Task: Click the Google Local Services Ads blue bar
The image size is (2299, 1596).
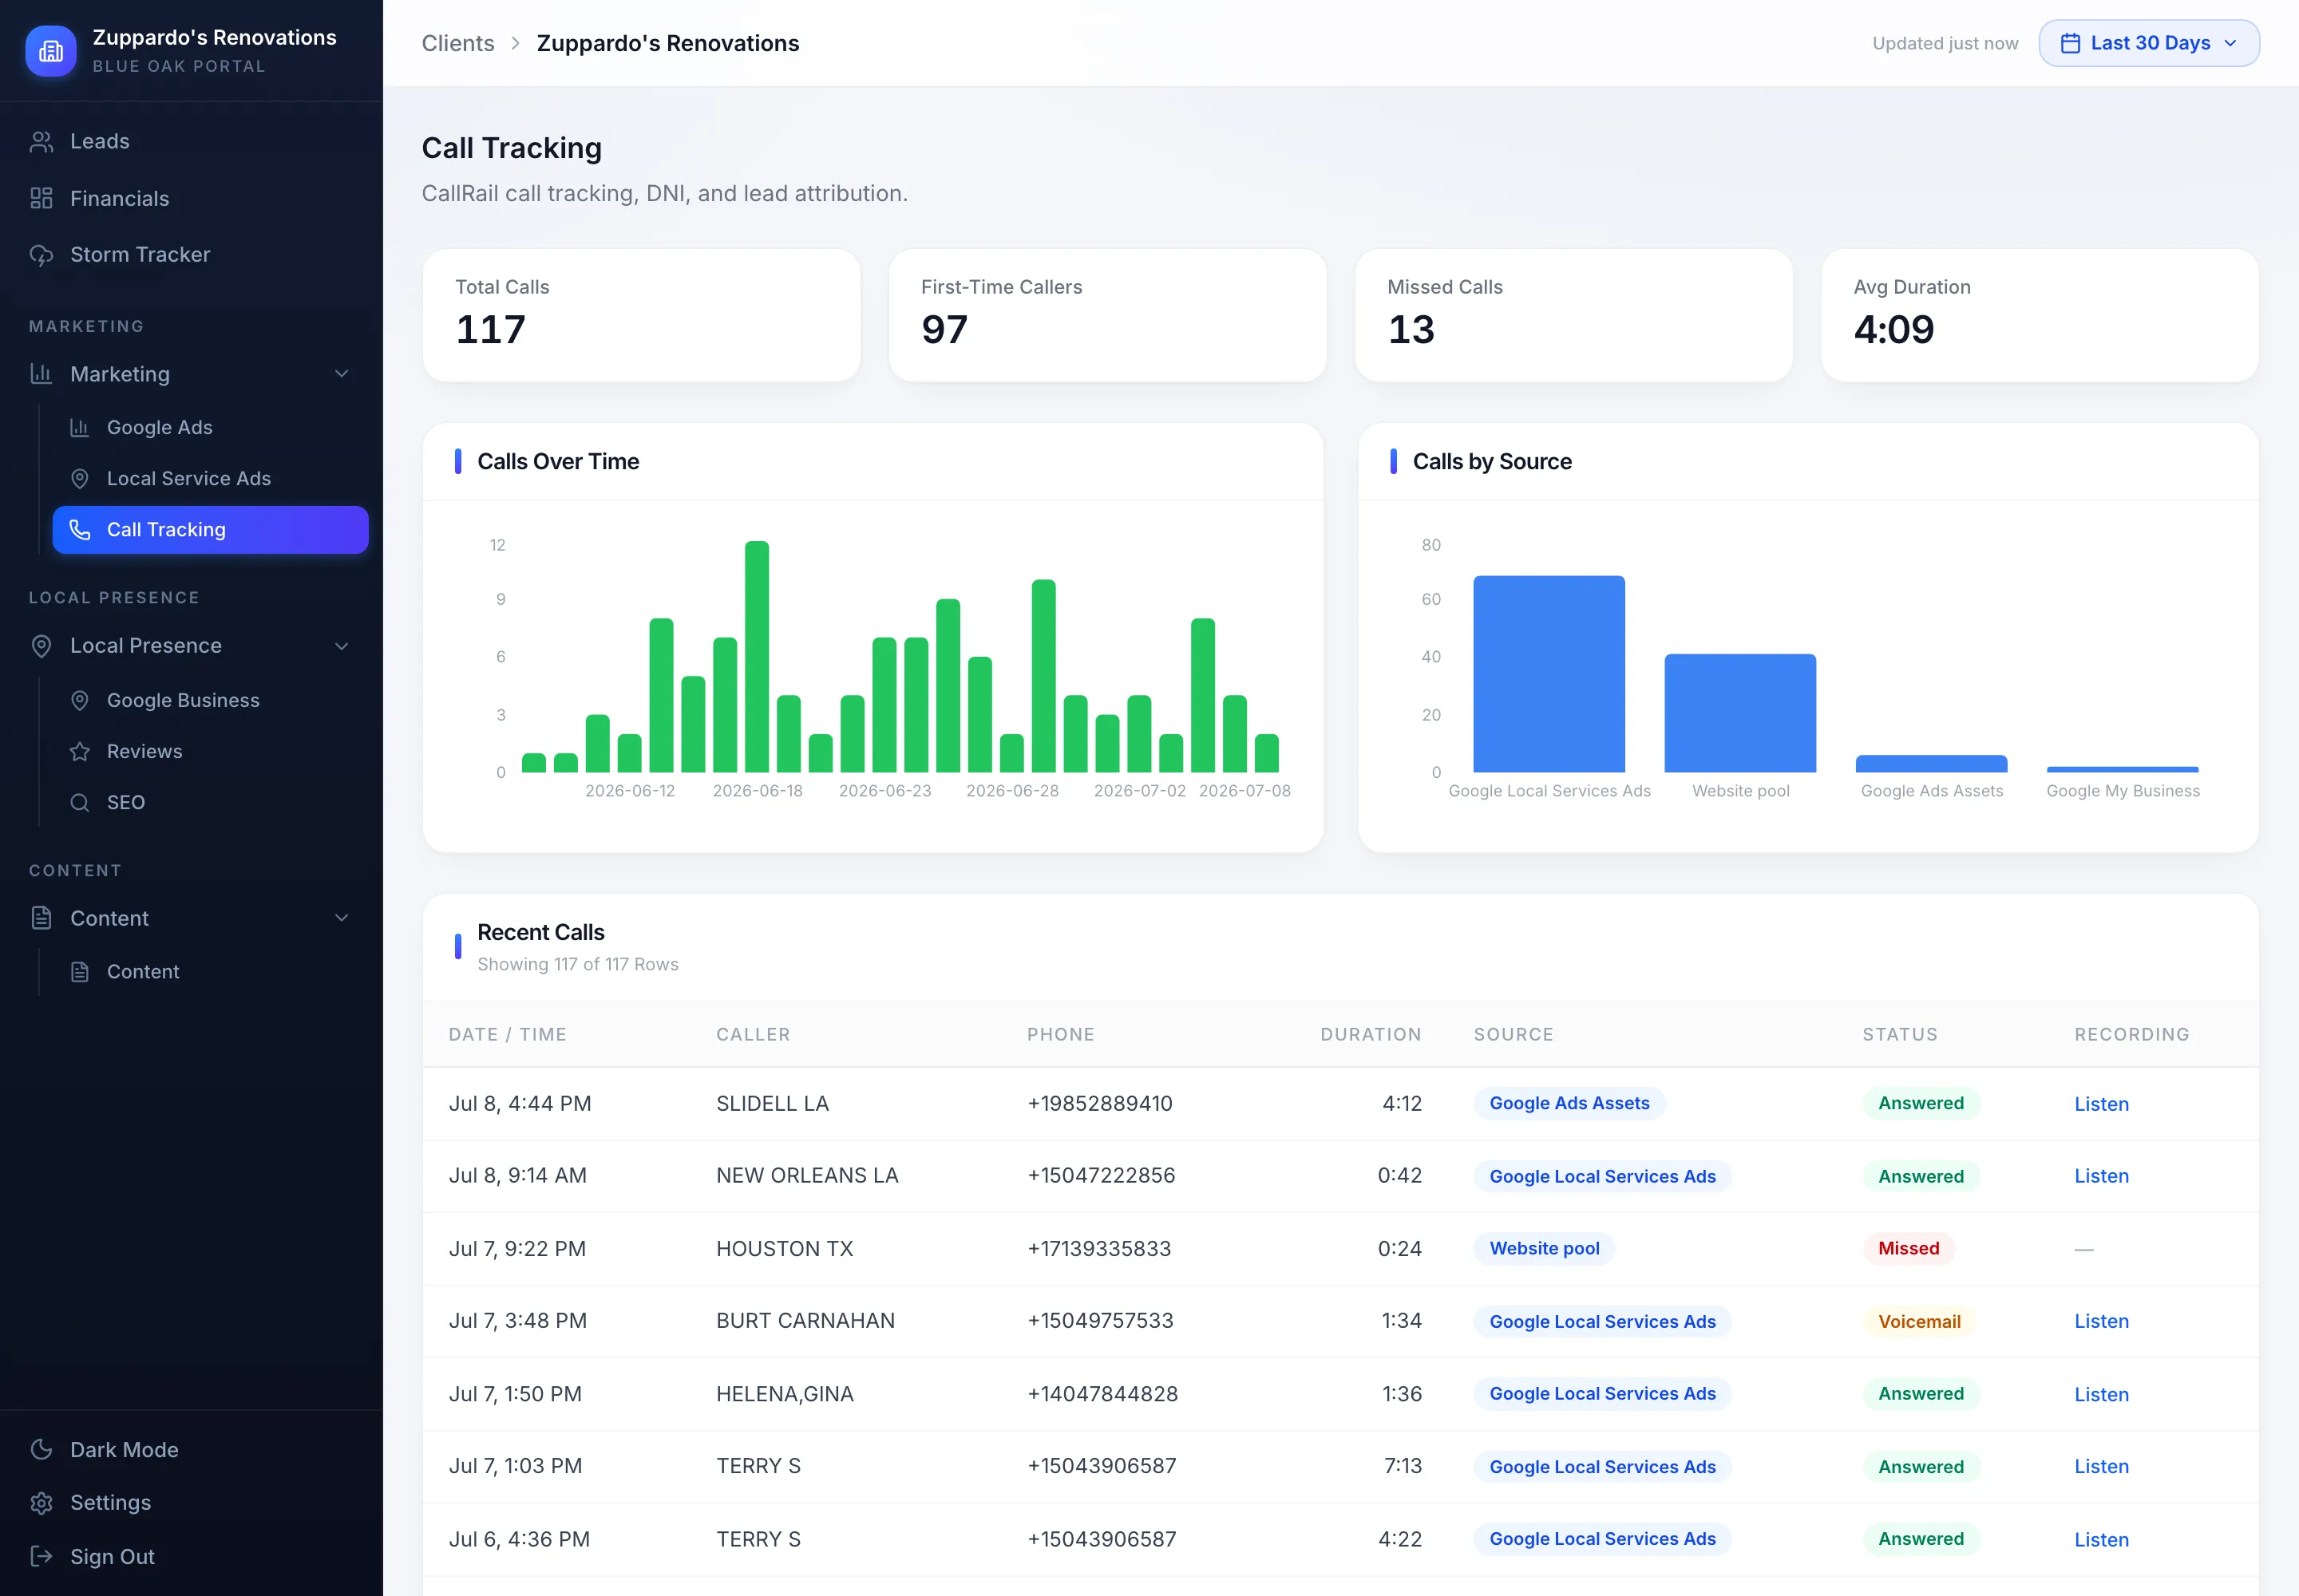Action: point(1549,674)
